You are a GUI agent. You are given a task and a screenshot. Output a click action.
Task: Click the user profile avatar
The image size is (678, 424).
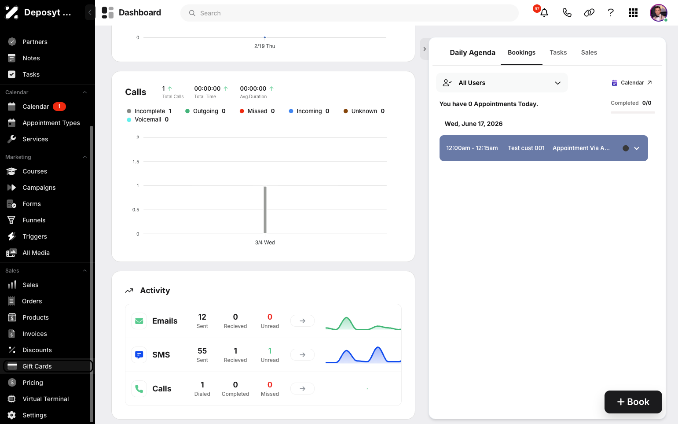[x=658, y=13]
